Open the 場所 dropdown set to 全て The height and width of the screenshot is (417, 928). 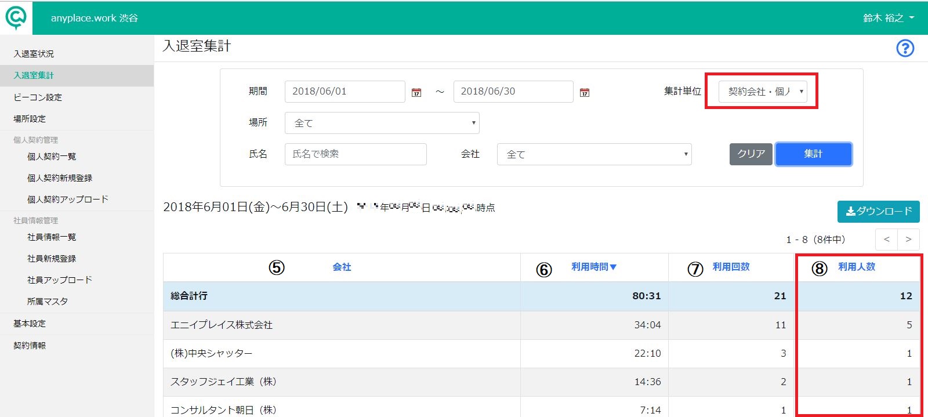click(x=382, y=123)
